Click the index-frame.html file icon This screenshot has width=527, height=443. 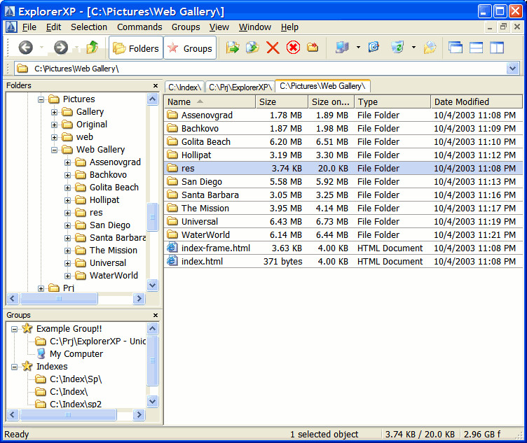(x=172, y=248)
